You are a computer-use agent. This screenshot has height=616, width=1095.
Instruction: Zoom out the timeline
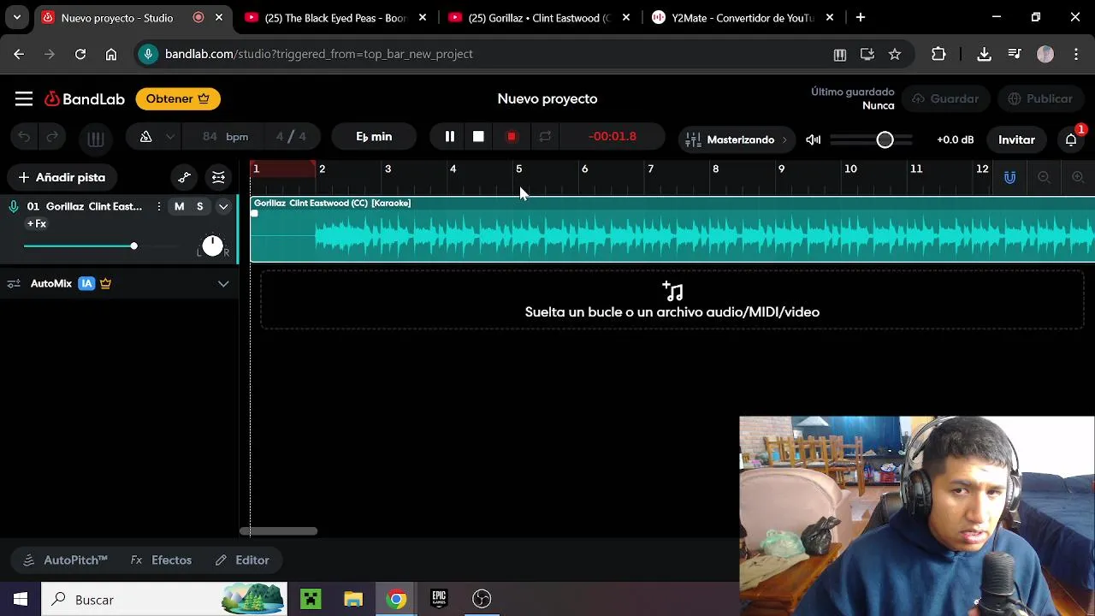[1044, 177]
